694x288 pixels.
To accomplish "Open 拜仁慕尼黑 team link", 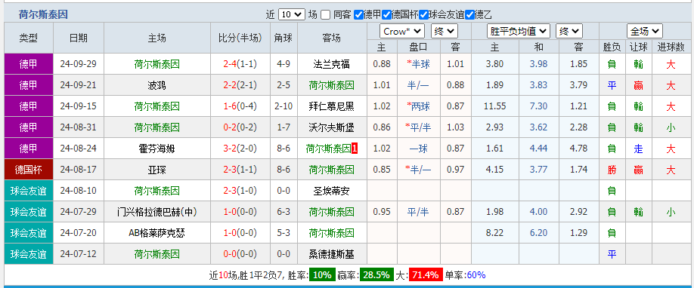I will (332, 106).
